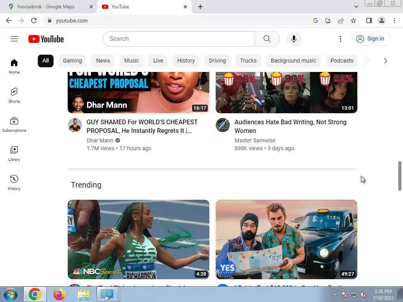Select the All filter chip
This screenshot has width=403, height=302.
[x=46, y=61]
